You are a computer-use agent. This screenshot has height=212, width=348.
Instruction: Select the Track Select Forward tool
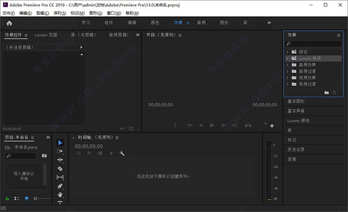coord(60,152)
